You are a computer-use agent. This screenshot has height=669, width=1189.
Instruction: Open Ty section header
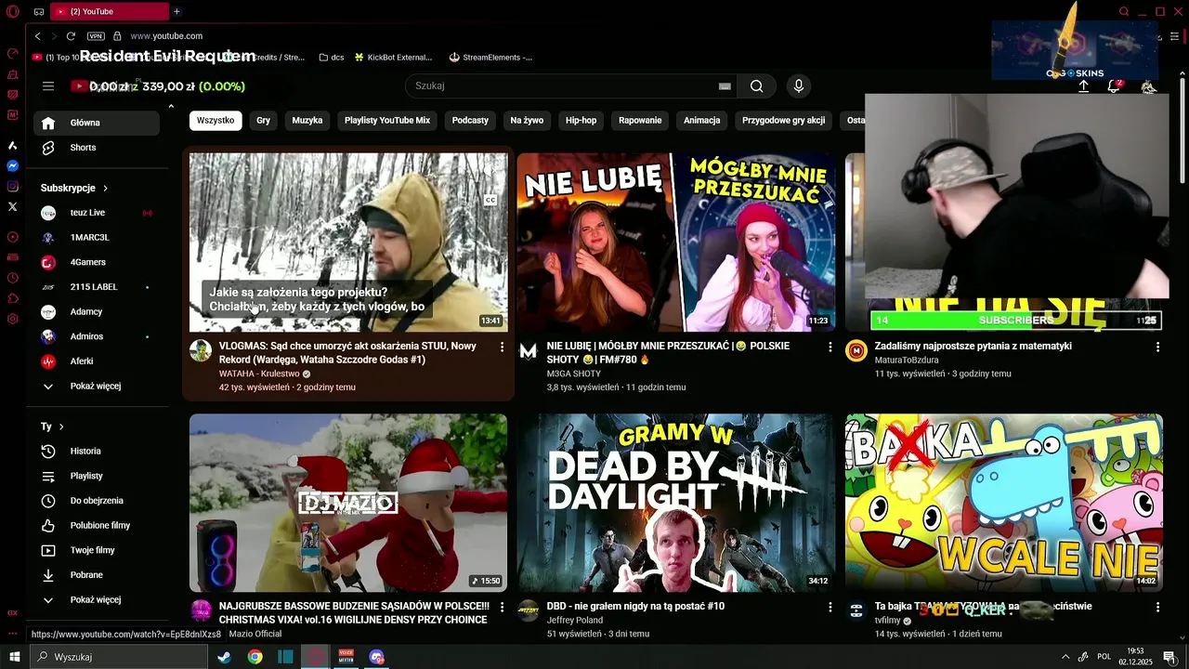(52, 426)
